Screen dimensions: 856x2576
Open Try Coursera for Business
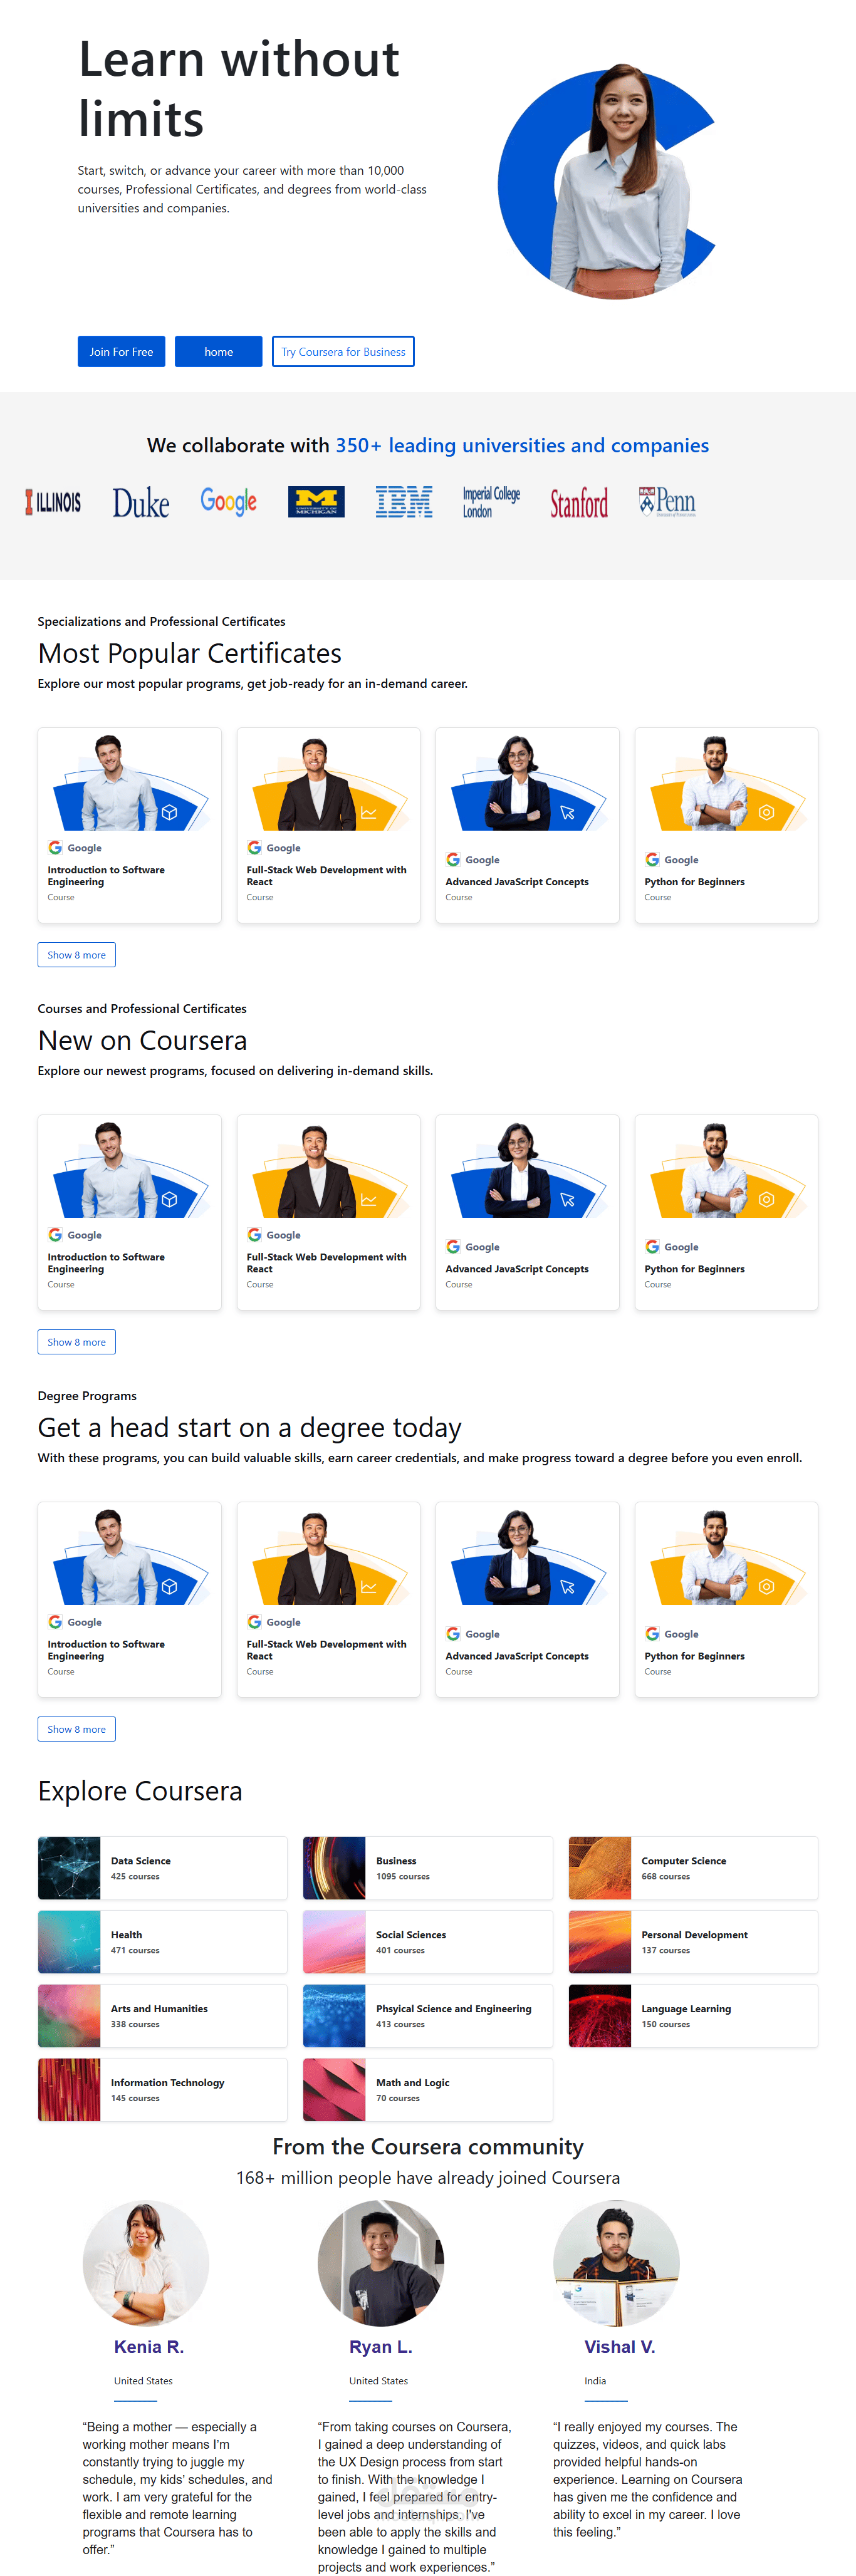[343, 352]
